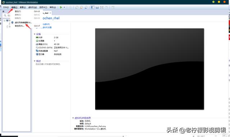The width and height of the screenshot is (230, 137).
Task: Click the library search input field
Action: pos(9,15)
